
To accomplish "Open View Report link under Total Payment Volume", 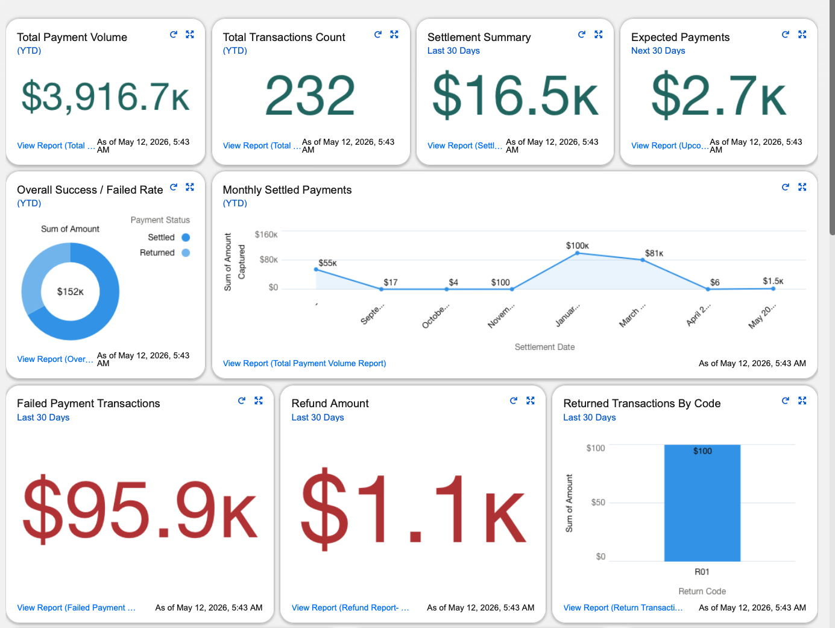I will pyautogui.click(x=56, y=145).
